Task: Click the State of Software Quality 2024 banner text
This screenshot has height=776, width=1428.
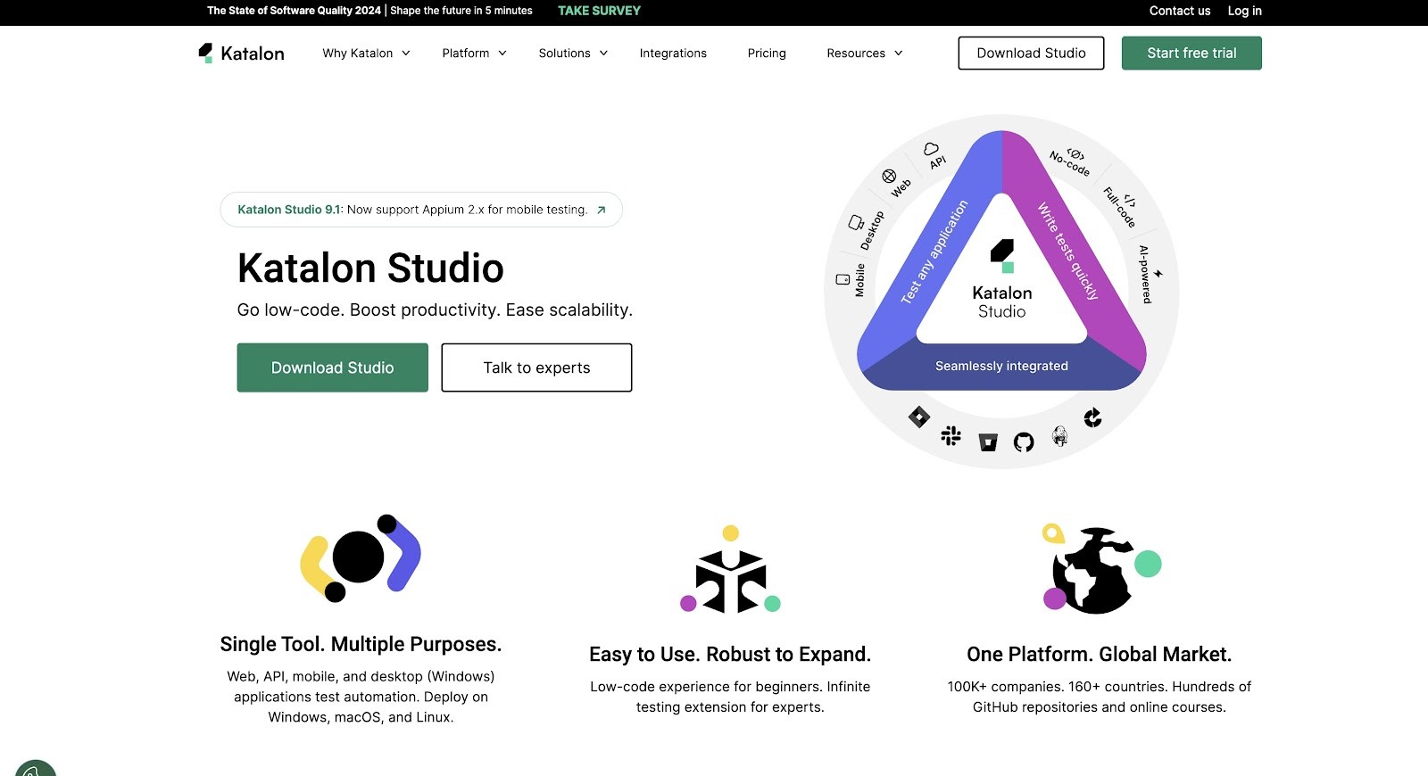Action: point(294,11)
